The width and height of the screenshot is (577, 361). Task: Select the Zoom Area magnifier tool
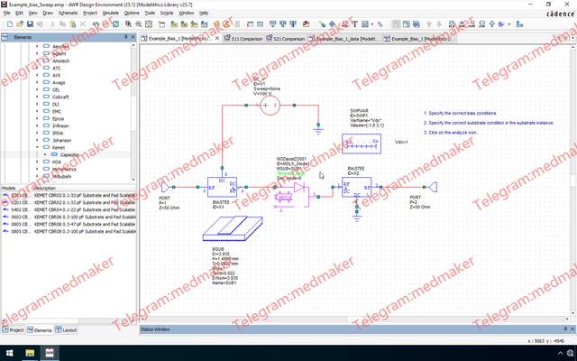tap(128, 24)
